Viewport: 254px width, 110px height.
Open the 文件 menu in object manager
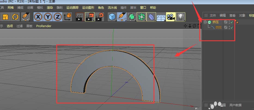213,15
